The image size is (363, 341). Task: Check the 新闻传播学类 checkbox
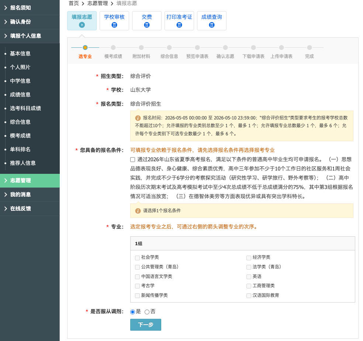coord(137,296)
